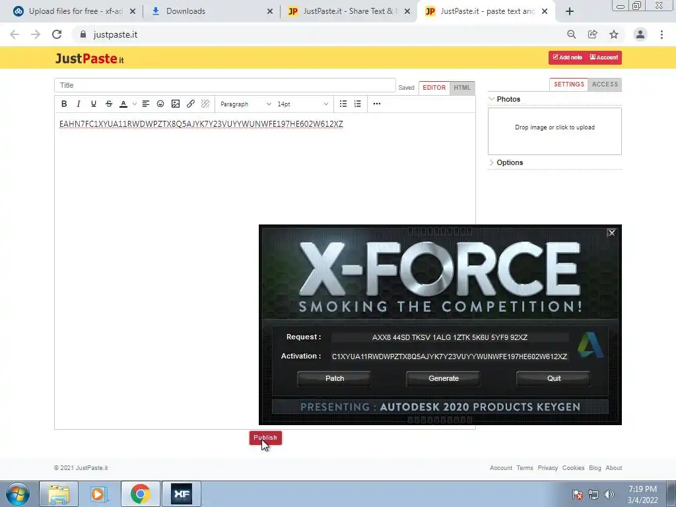Apply underline formatting
The image size is (676, 507).
coord(94,104)
